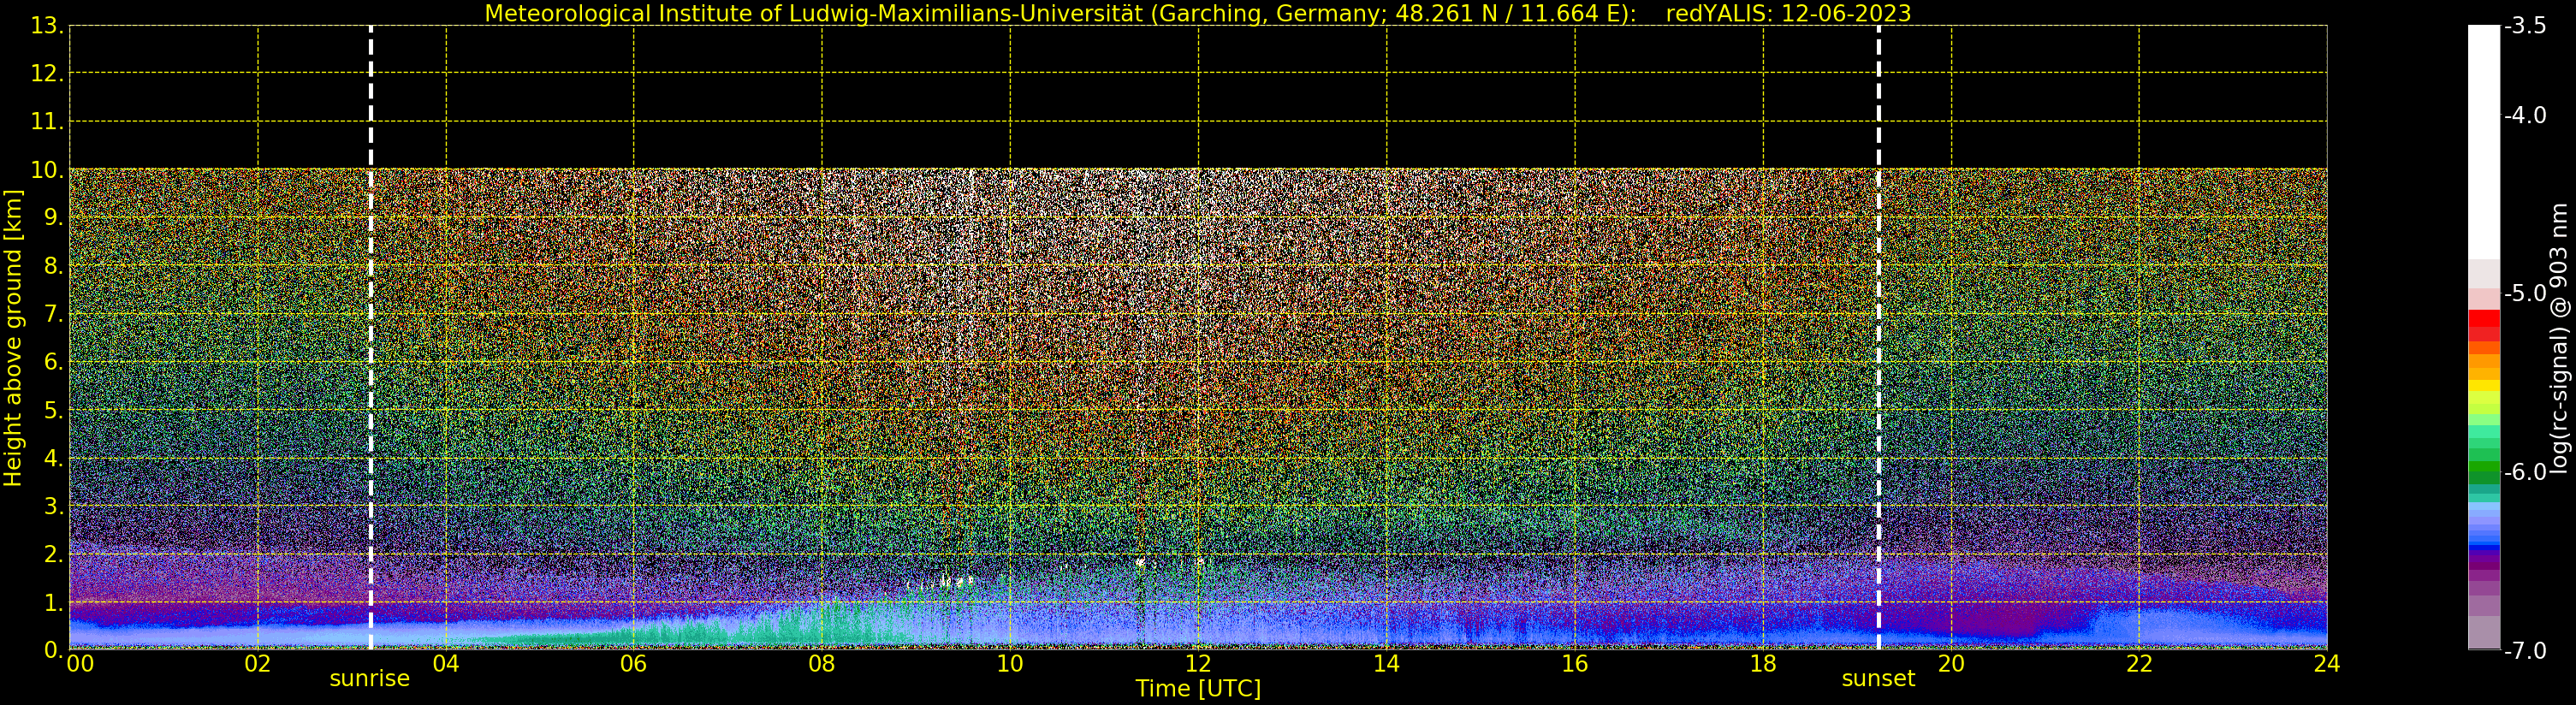The width and height of the screenshot is (2576, 705).
Task: Click the '18' time axis tick label
Action: pyautogui.click(x=1763, y=664)
